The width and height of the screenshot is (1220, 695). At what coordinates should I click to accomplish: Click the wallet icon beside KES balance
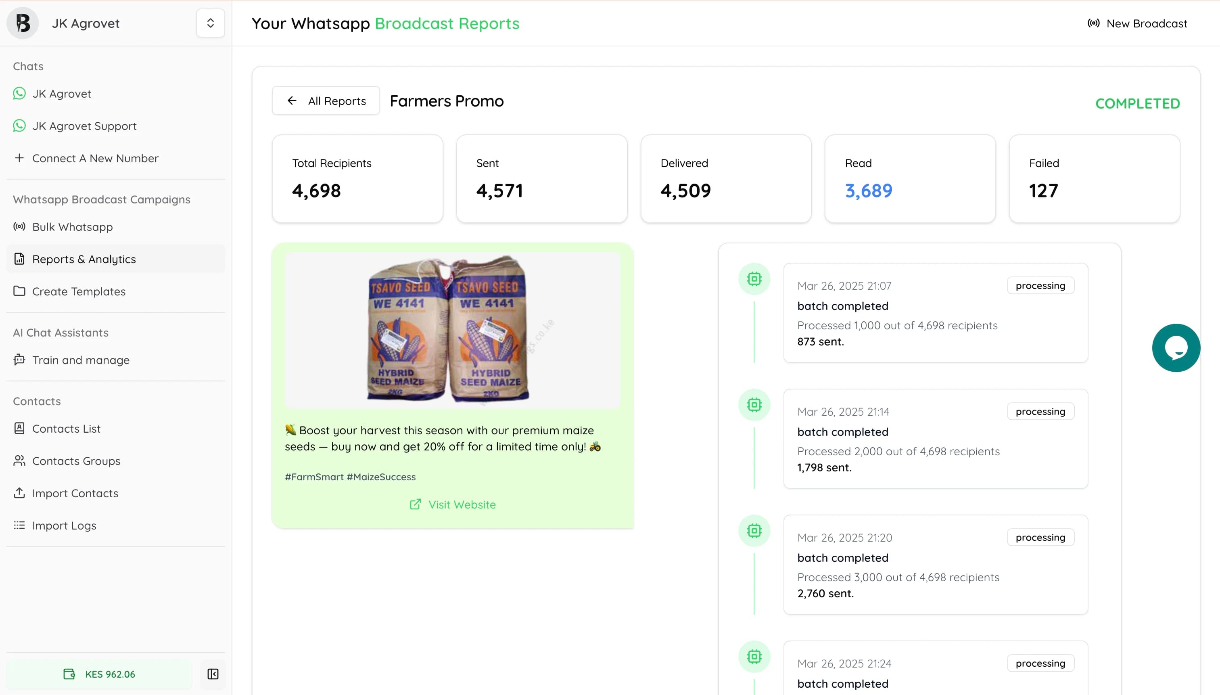69,674
